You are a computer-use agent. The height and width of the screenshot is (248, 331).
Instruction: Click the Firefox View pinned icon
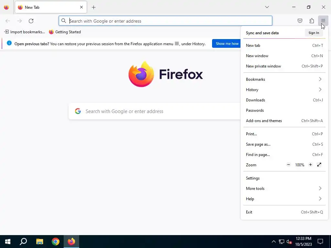[x=6, y=7]
